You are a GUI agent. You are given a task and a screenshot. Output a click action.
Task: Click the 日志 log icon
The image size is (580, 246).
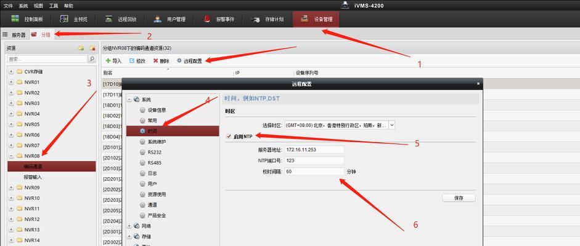click(143, 173)
